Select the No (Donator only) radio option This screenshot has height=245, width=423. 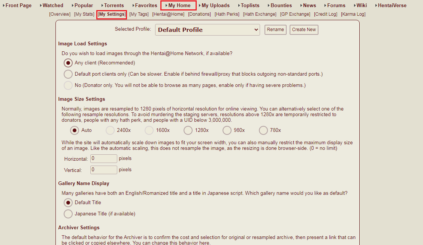coord(68,85)
